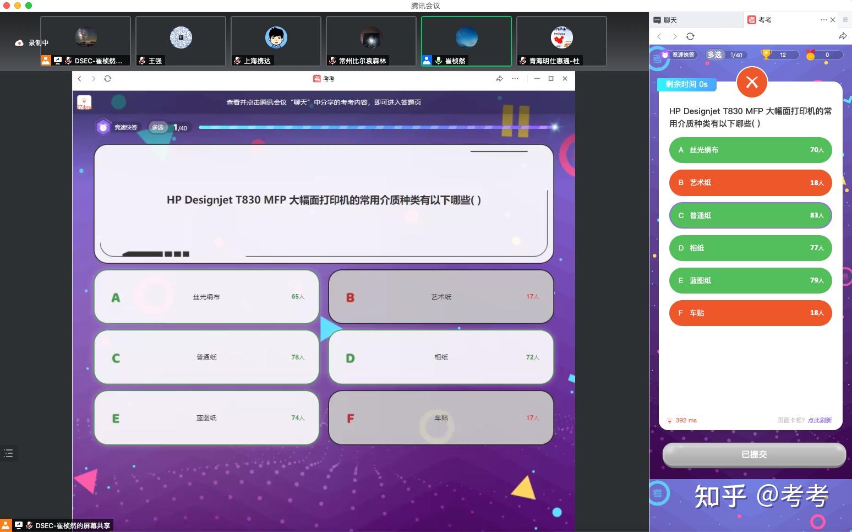
Task: Click the share arrow in the shared 考考 window
Action: point(499,79)
